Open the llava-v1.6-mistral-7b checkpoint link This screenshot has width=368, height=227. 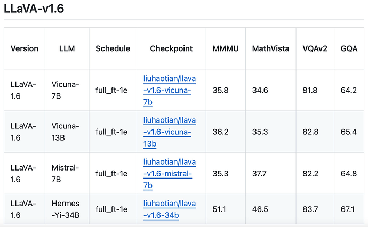pyautogui.click(x=170, y=174)
